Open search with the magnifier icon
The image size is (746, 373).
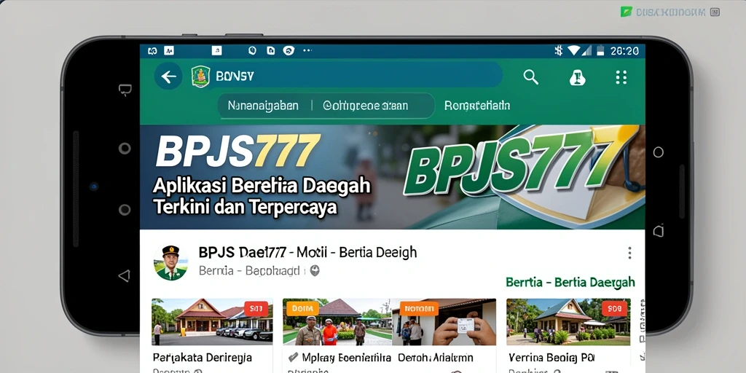pos(530,76)
